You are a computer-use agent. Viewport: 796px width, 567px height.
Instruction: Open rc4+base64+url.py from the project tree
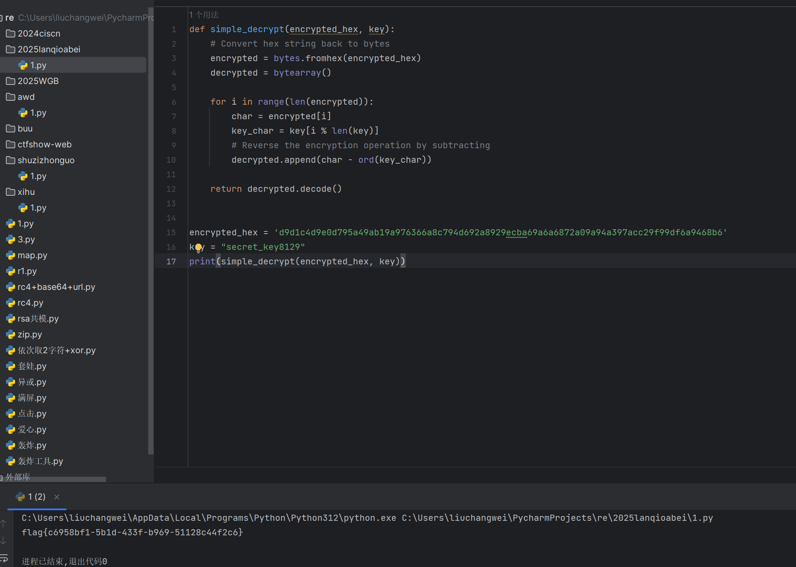click(x=56, y=287)
